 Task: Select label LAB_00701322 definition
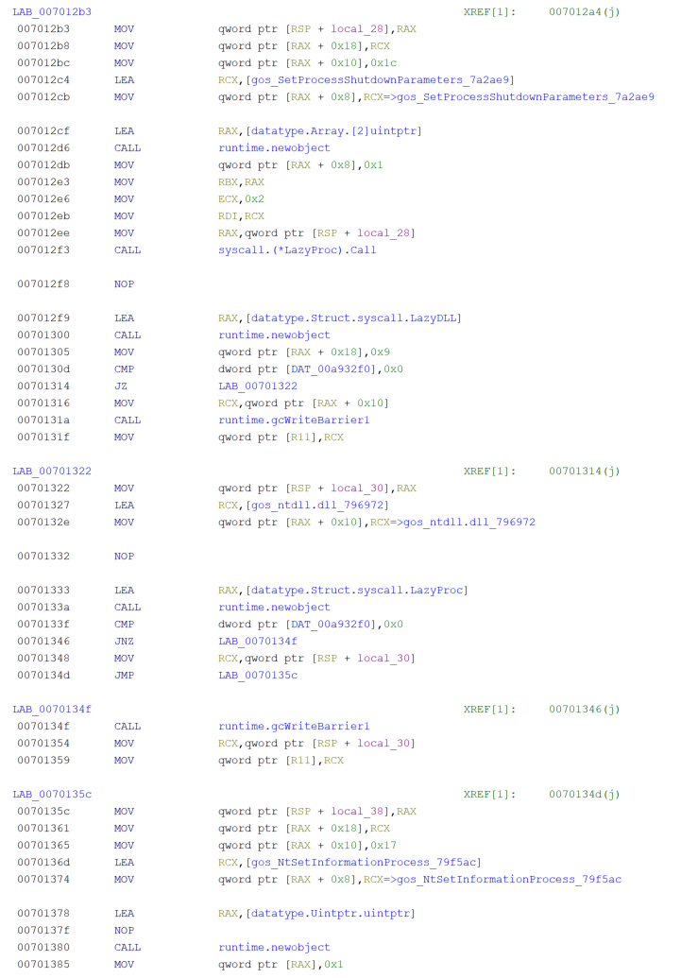point(52,471)
